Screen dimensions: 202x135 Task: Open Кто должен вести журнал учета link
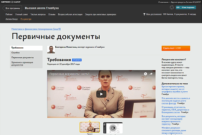(176, 101)
